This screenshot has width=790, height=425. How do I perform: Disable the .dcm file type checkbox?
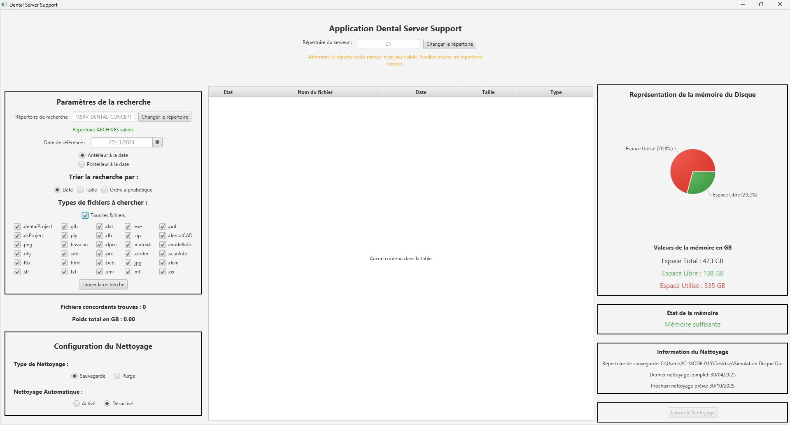click(x=163, y=262)
